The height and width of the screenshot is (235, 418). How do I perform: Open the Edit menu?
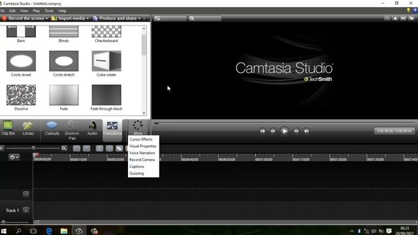[12, 11]
